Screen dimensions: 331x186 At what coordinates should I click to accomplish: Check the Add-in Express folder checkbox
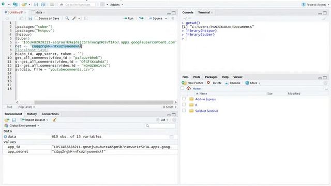[184, 99]
